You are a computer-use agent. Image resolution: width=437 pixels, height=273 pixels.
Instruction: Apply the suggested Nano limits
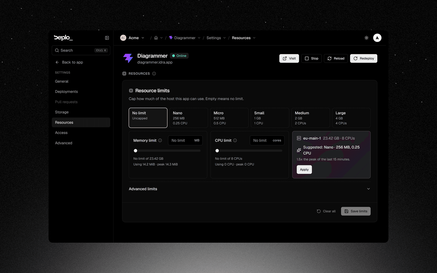tap(304, 170)
